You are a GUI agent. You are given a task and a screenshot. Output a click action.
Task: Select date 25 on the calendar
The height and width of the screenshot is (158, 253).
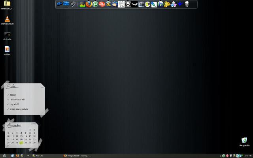12,143
